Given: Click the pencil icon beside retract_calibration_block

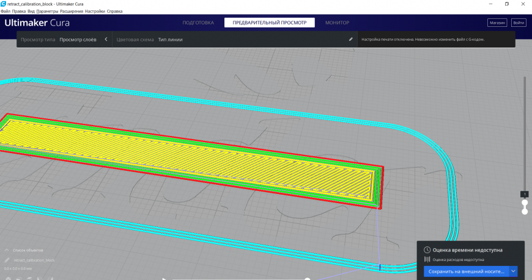Looking at the screenshot, I should coord(7,260).
